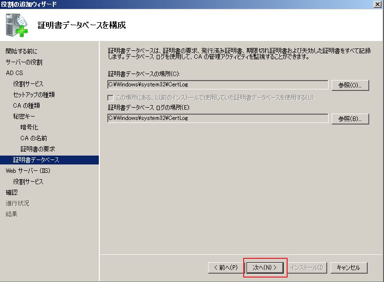
Task: Click 結果 step in sidebar
Action: pos(11,214)
